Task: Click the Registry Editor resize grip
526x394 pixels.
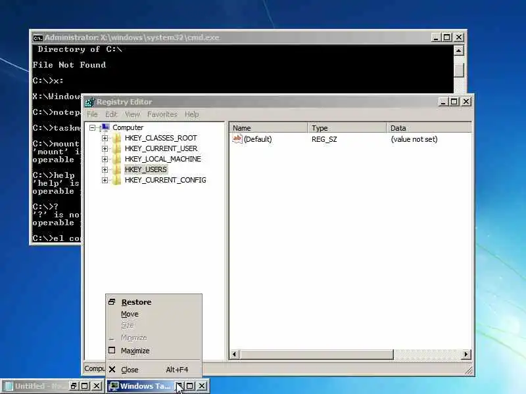Action: coord(469,370)
